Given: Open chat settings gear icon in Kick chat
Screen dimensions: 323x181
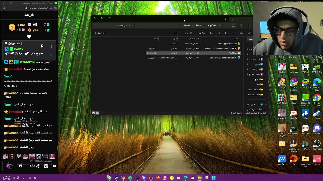Looking at the screenshot, I should coord(55,166).
